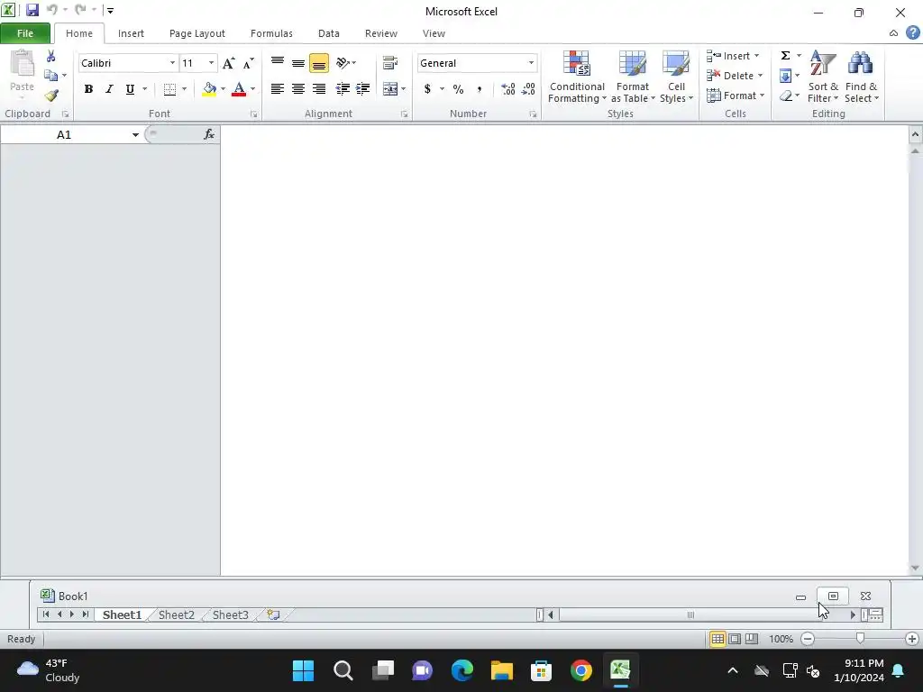Image resolution: width=923 pixels, height=692 pixels.
Task: Click the Format cells button
Action: [736, 96]
